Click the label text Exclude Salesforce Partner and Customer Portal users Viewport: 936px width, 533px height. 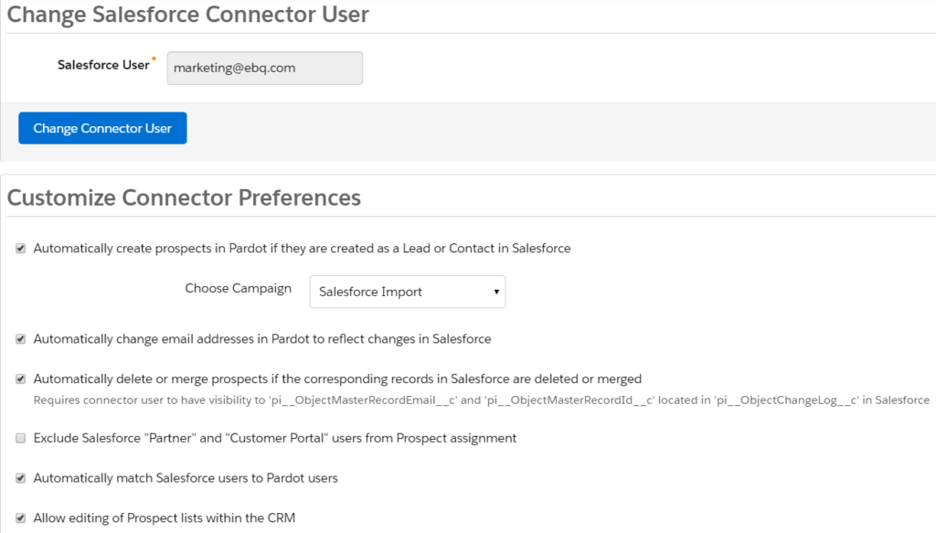point(275,438)
